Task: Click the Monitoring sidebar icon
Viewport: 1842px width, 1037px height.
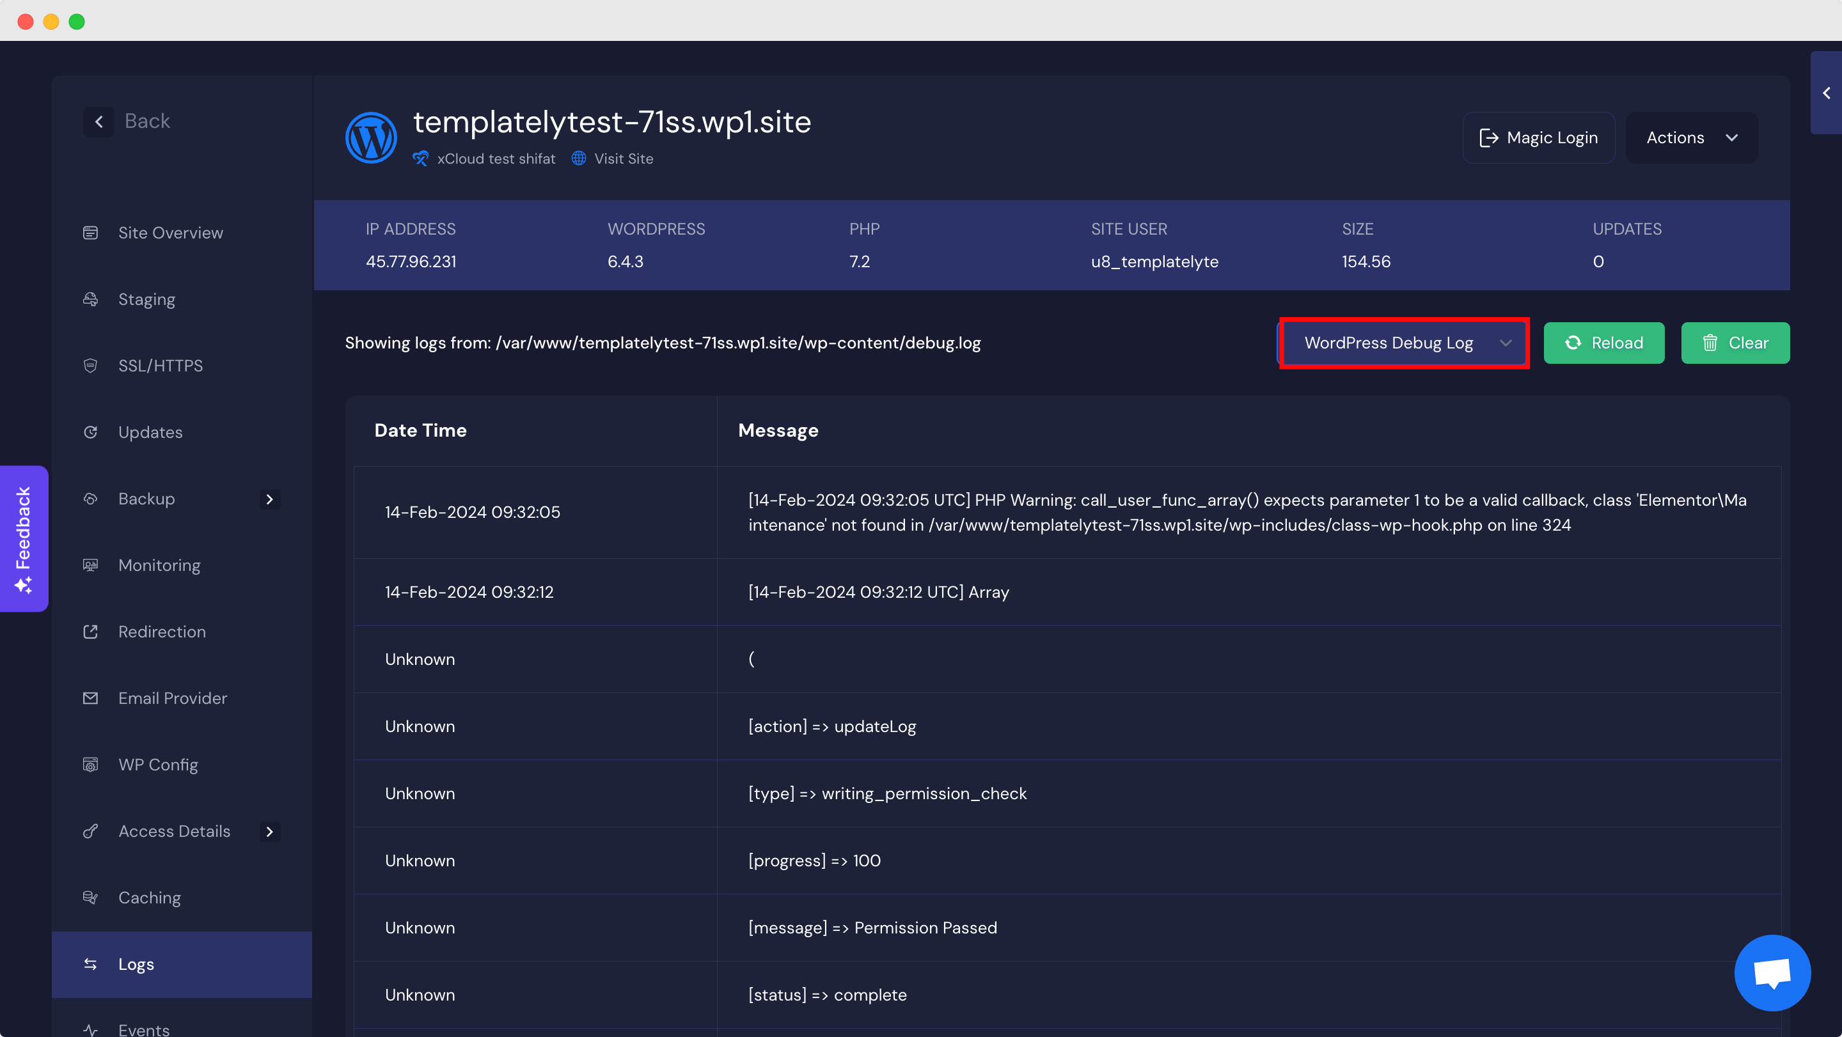Action: pos(90,565)
